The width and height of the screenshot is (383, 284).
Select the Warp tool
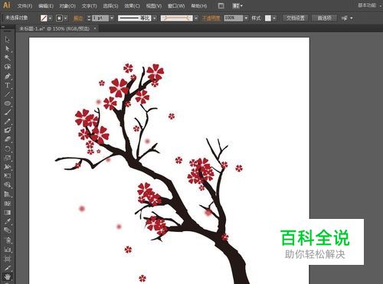[7, 167]
